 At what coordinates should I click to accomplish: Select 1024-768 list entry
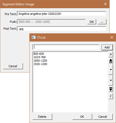[x=40, y=57]
